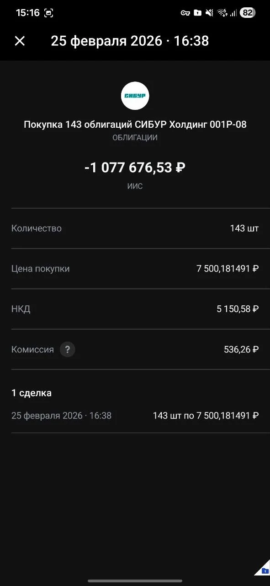Viewport: 270px width, 586px height.
Task: Tap the header date 25 февраля 2026 · 16:38
Action: pos(130,41)
